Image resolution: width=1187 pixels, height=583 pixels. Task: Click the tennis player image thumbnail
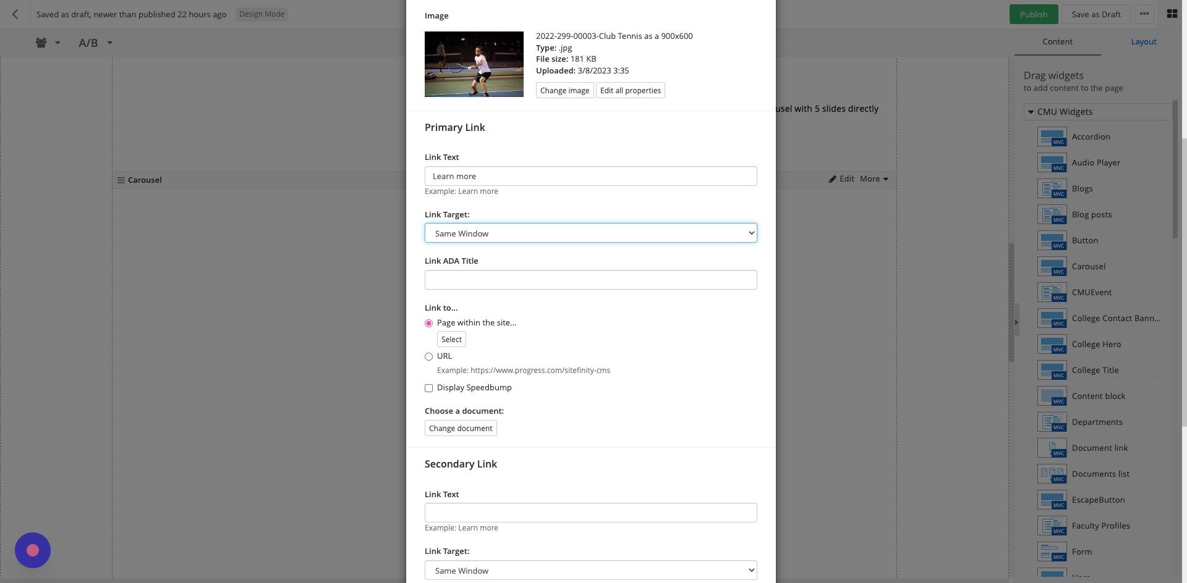point(474,64)
